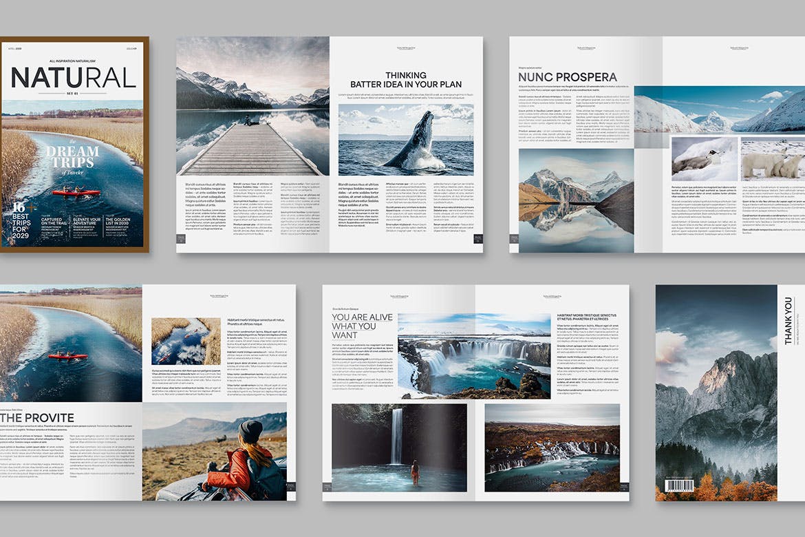This screenshot has width=805, height=537.
Task: Open the wooden pier lake photo
Action: (x=253, y=107)
